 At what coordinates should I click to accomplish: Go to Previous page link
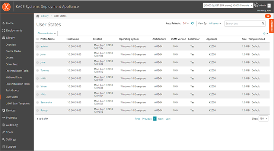tap(147, 119)
